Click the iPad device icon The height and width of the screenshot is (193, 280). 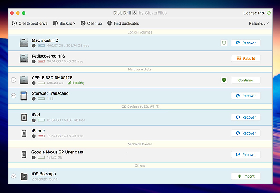[x=24, y=117]
